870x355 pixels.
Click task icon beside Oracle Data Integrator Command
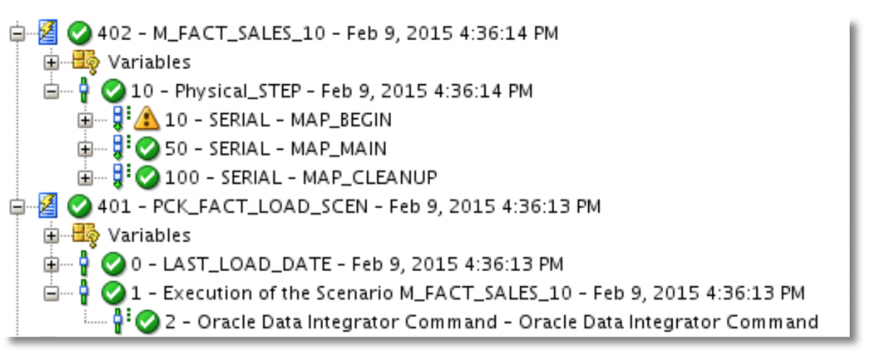click(119, 322)
